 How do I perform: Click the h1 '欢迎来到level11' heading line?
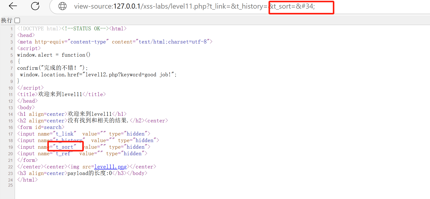[72, 114]
